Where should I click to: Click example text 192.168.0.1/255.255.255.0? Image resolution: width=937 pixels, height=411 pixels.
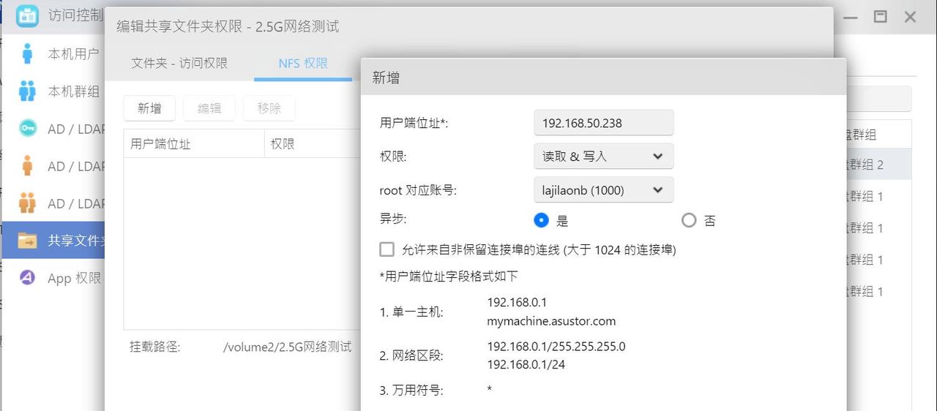[x=556, y=347]
